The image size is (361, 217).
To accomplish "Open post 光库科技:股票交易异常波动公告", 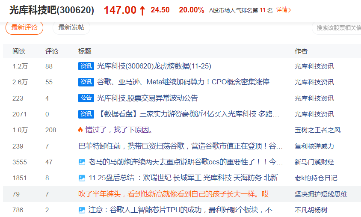I will click(147, 98).
